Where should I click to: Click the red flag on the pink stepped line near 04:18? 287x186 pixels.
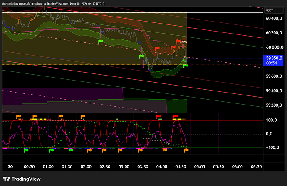click(x=173, y=48)
